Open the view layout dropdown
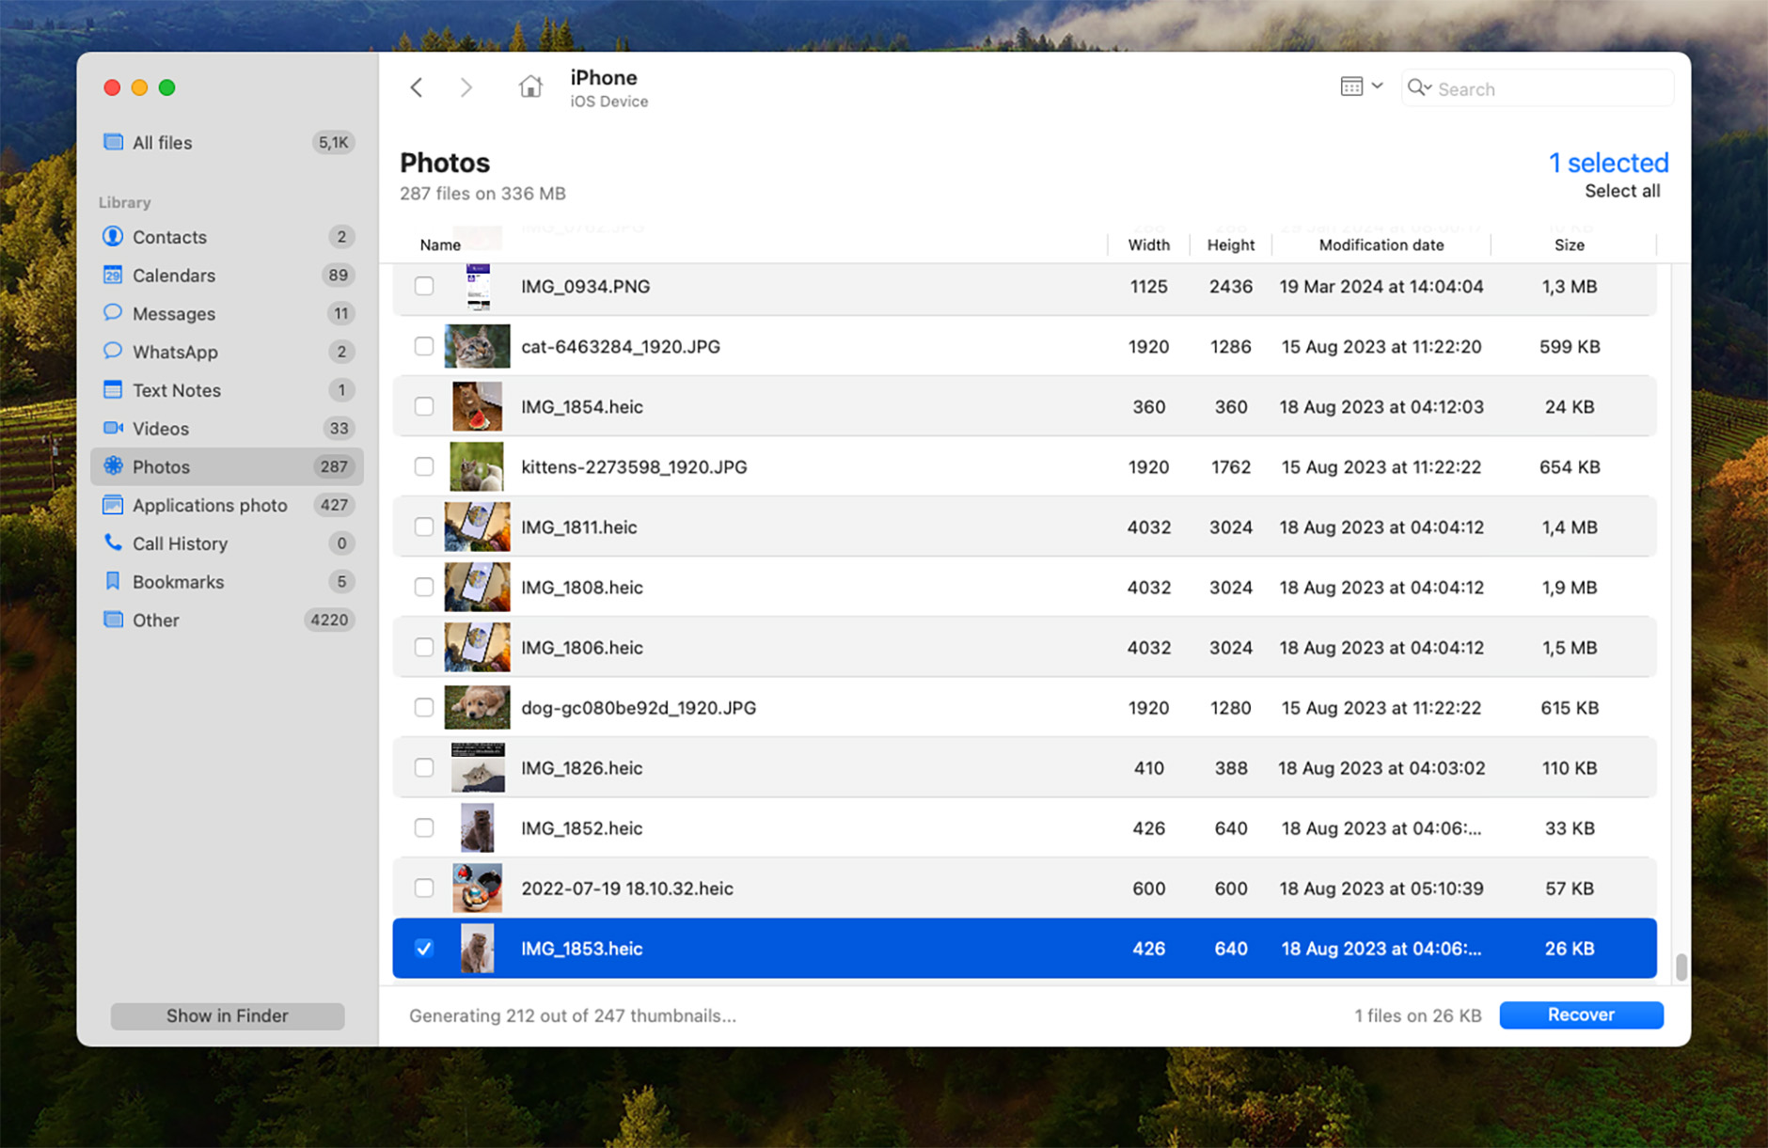The width and height of the screenshot is (1768, 1148). coord(1360,86)
